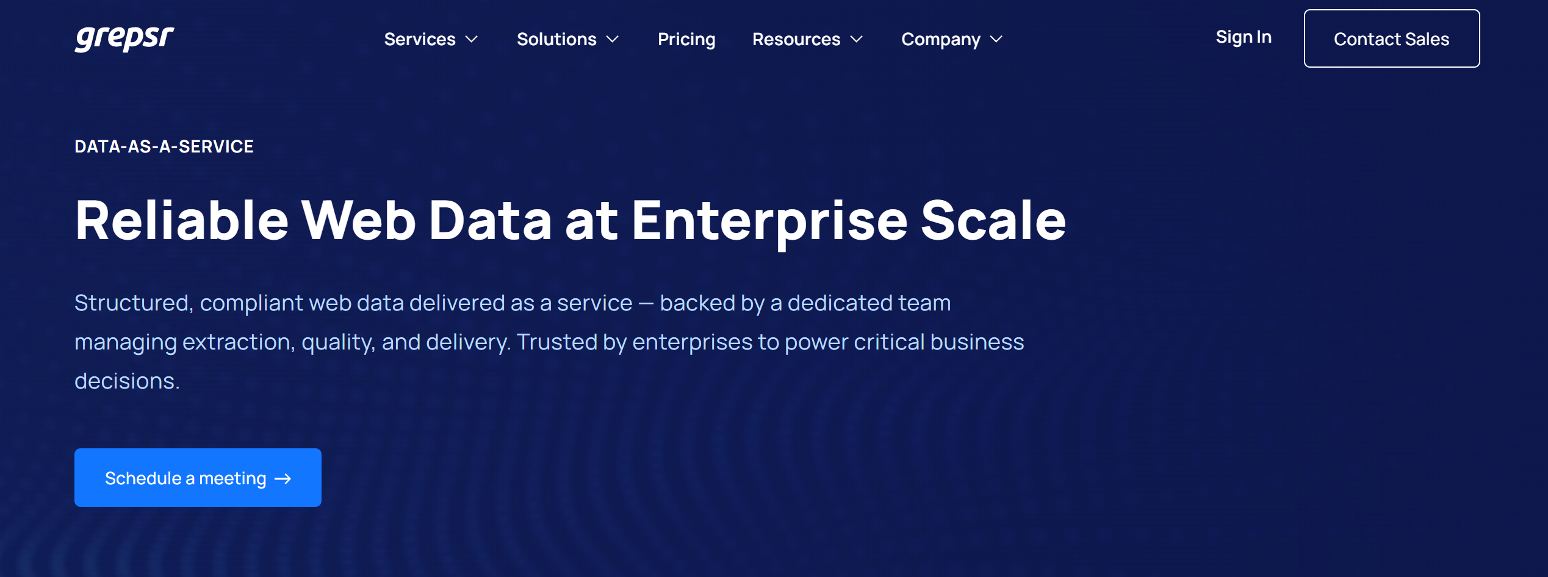This screenshot has height=577, width=1548.
Task: Open the Resources menu label
Action: click(x=796, y=40)
